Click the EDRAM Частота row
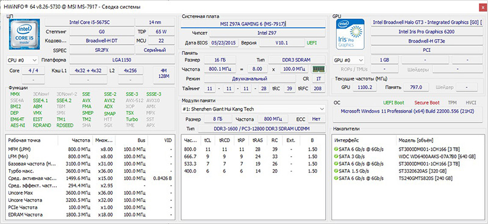This screenshot has width=488, height=224. point(90,215)
